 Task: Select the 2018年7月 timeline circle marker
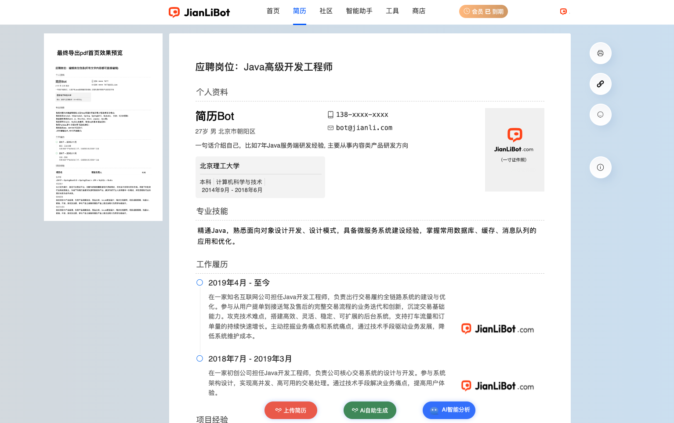(199, 358)
